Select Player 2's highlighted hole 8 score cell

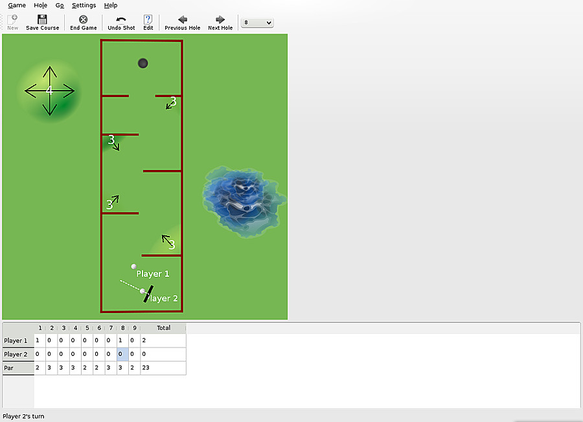pyautogui.click(x=122, y=355)
